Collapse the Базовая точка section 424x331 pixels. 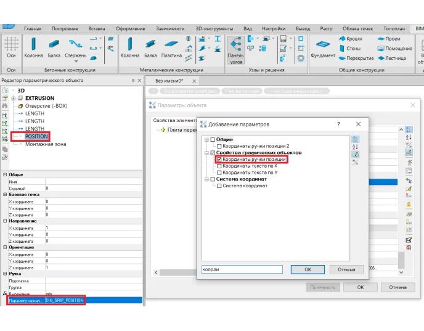(5, 194)
